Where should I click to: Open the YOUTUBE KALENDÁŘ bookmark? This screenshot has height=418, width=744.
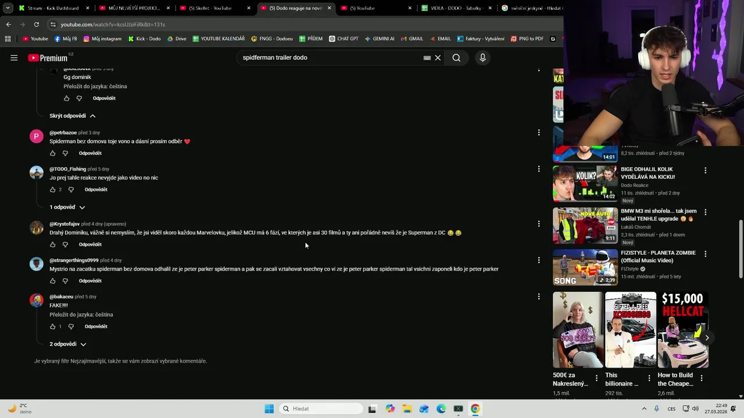pyautogui.click(x=219, y=39)
